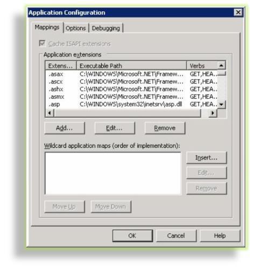The height and width of the screenshot is (272, 253).
Task: Click the Verbs column header
Action: point(202,66)
